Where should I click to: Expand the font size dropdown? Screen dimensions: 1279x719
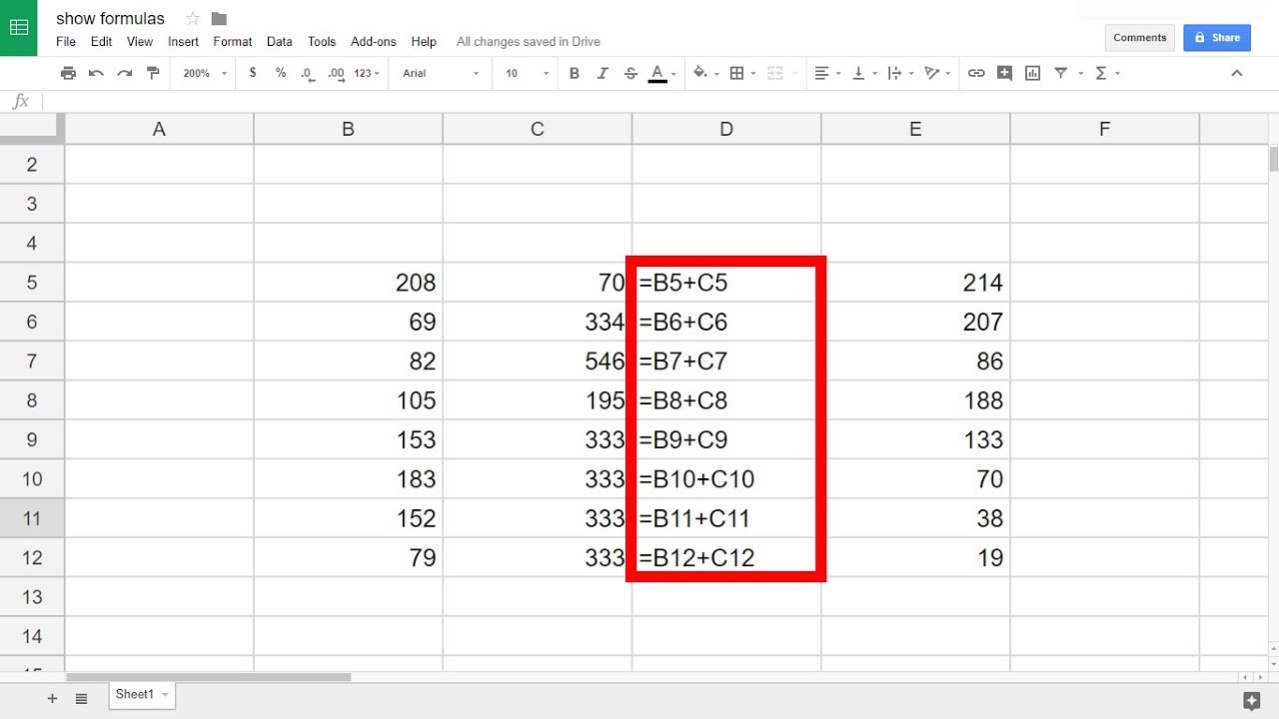pyautogui.click(x=526, y=73)
